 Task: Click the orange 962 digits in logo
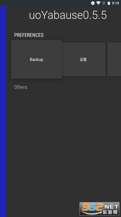[92, 207]
